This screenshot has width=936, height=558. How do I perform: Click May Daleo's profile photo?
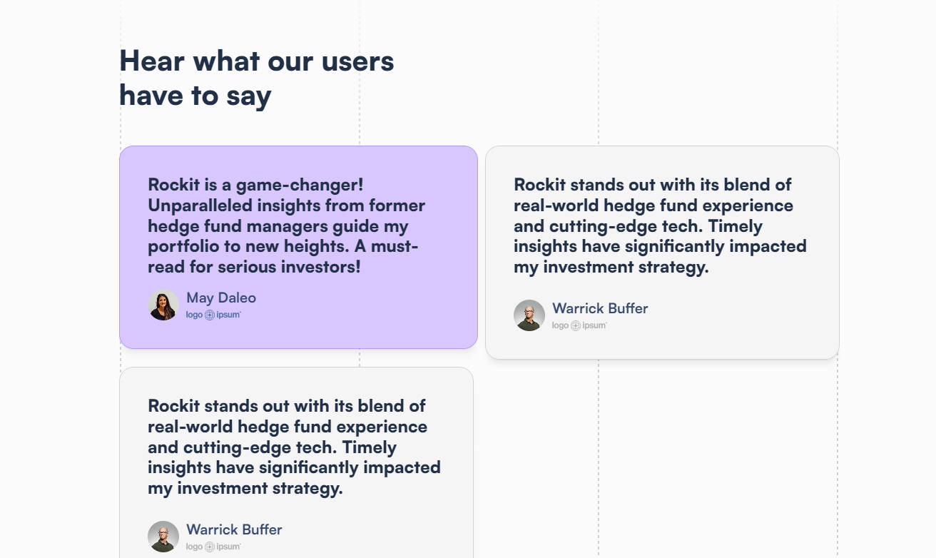163,305
